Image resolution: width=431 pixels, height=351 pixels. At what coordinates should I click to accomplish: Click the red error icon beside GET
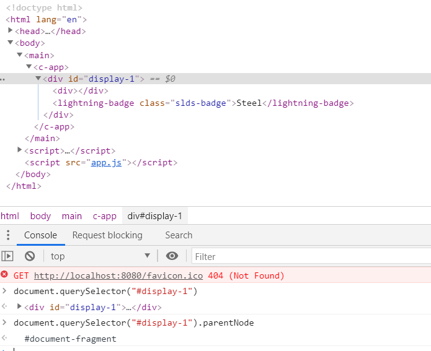point(4,274)
